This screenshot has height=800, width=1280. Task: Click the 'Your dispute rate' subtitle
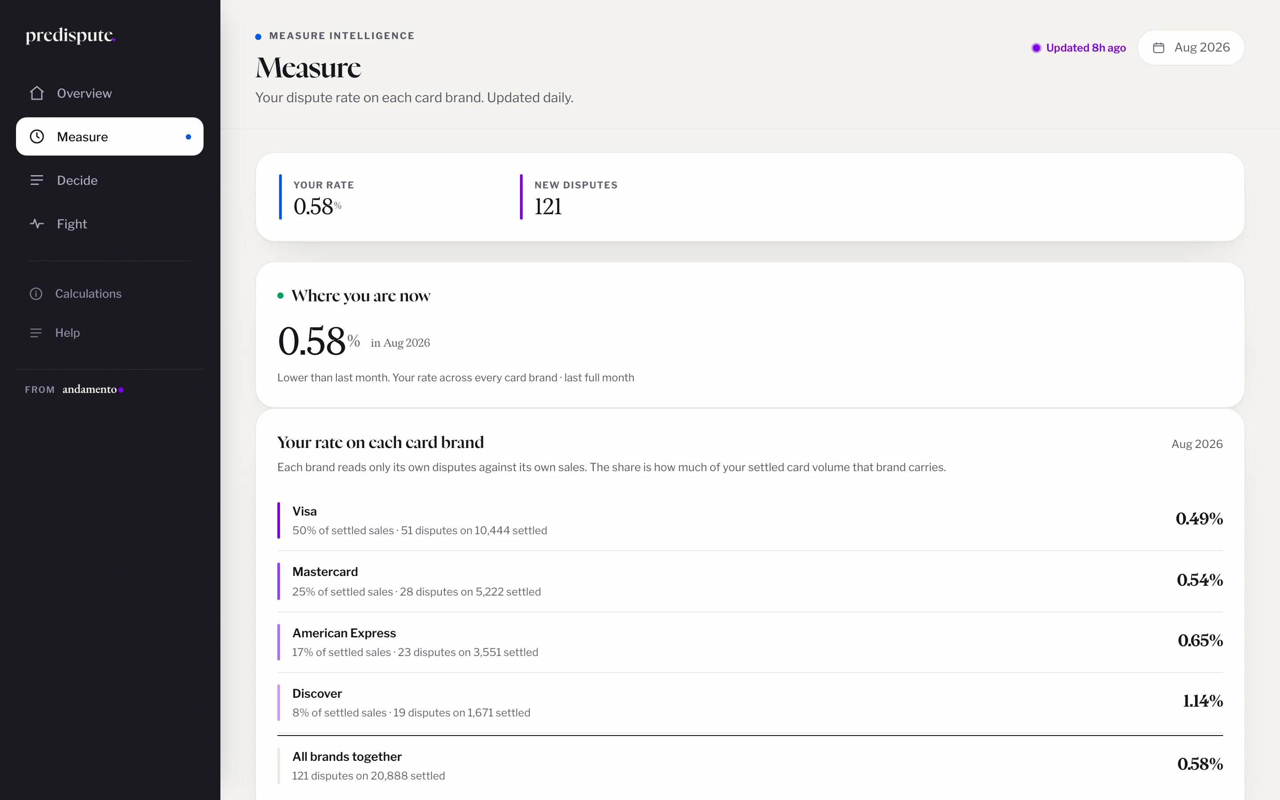414,98
